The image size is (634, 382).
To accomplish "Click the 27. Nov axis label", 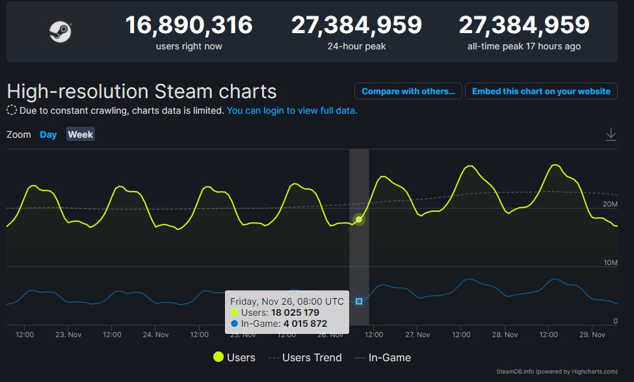I will click(x=417, y=335).
